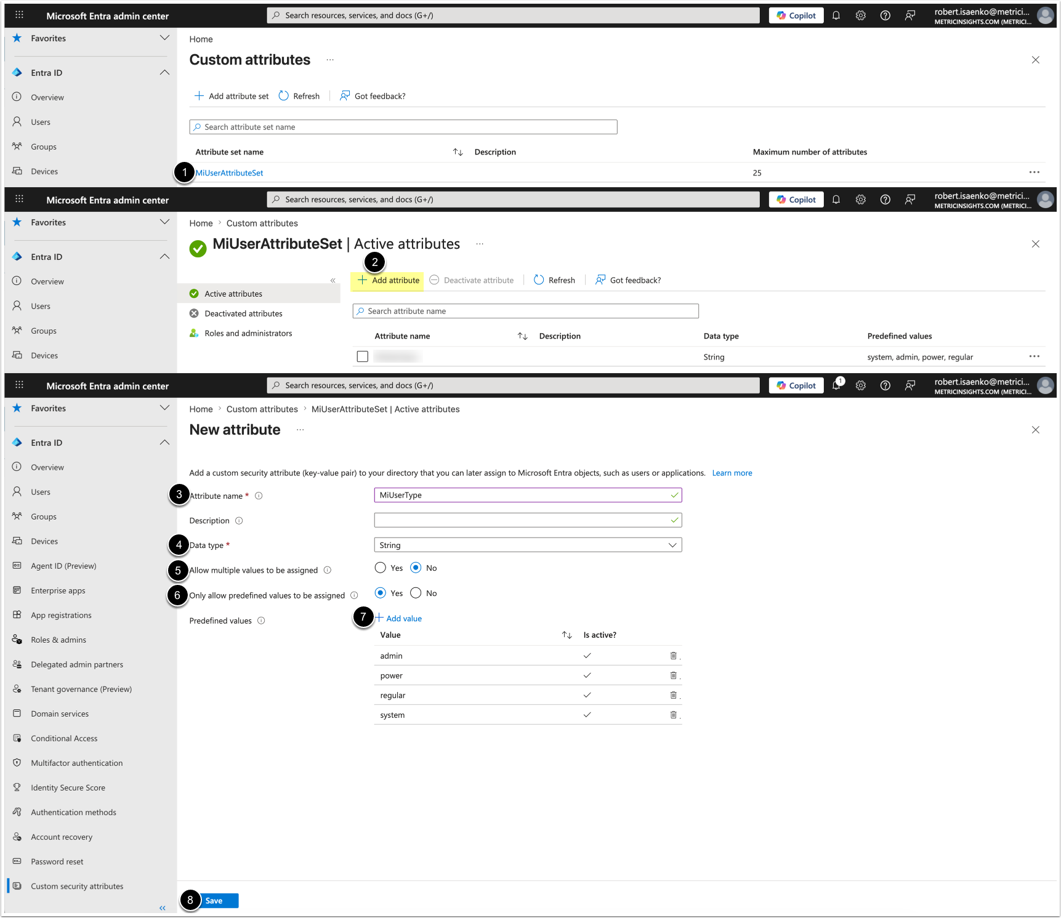The width and height of the screenshot is (1061, 918).
Task: Click Got feedback in Custom attributes toolbar
Action: [x=373, y=96]
